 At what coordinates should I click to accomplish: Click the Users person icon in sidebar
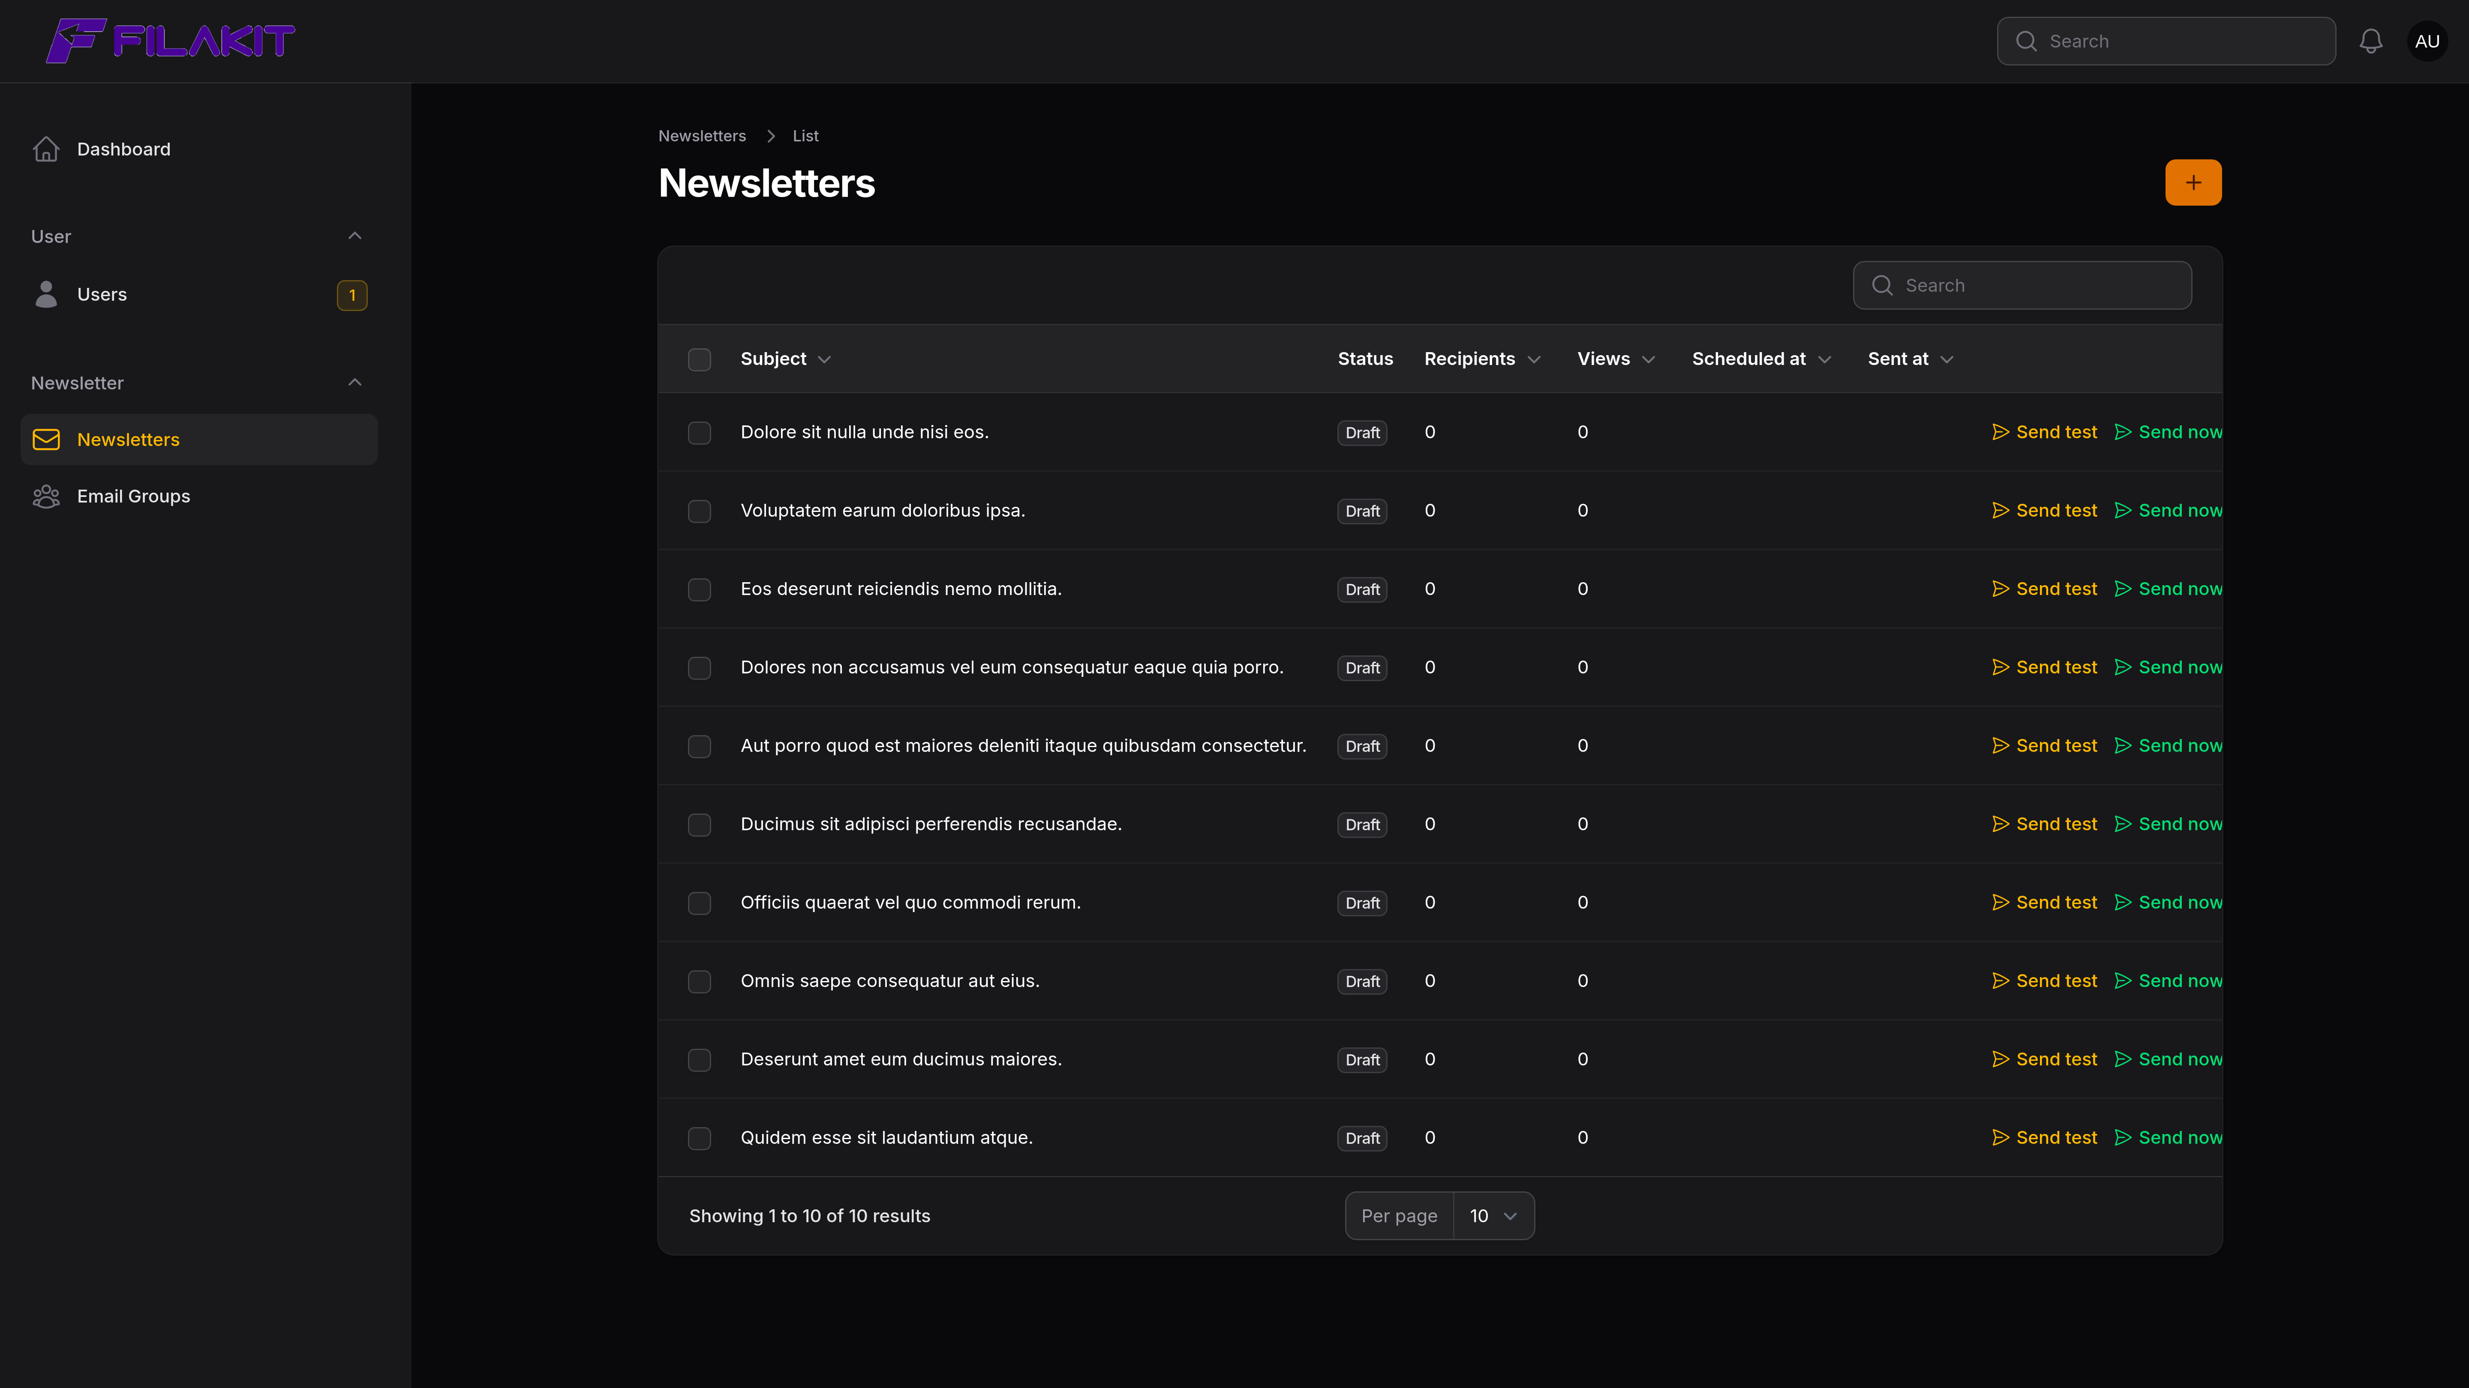[46, 294]
